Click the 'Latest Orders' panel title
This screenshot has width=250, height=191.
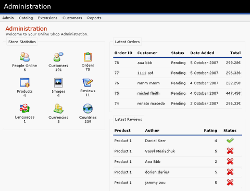(127, 42)
